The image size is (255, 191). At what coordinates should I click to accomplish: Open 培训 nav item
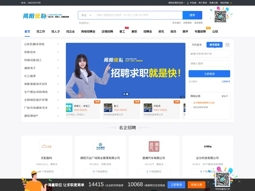(x=173, y=31)
